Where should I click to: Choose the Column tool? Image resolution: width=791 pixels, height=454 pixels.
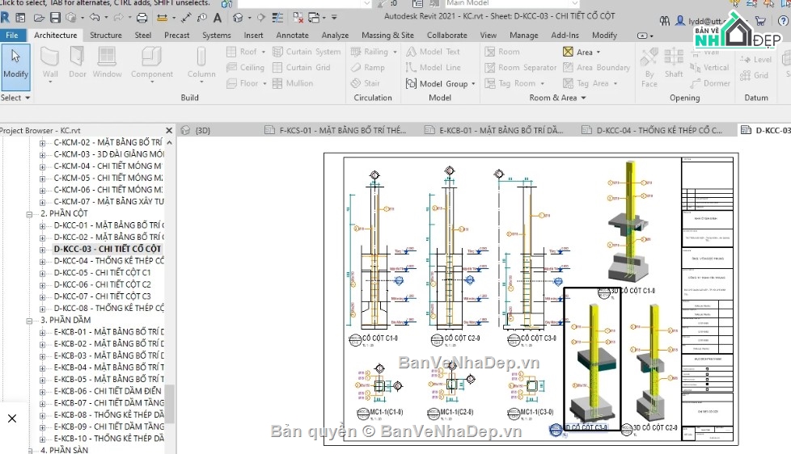[x=201, y=64]
